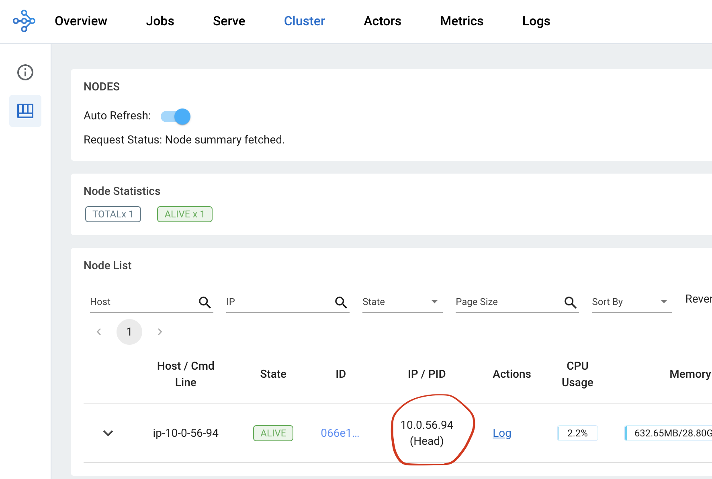Go to previous page arrow
Screen dimensions: 712x479
99,332
